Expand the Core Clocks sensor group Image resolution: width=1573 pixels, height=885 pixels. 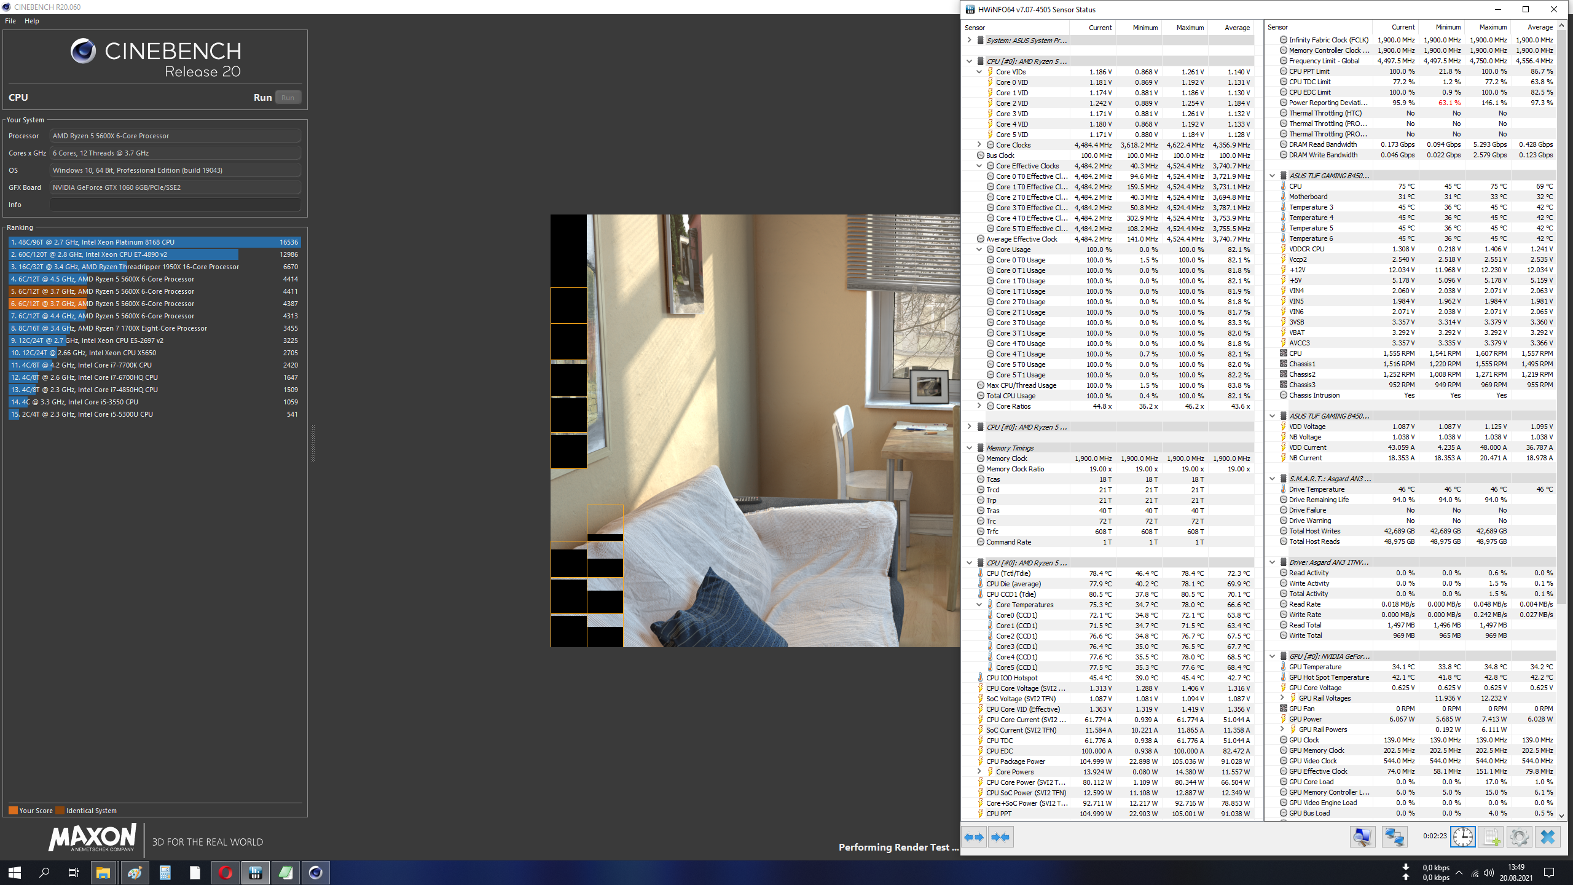tap(979, 145)
